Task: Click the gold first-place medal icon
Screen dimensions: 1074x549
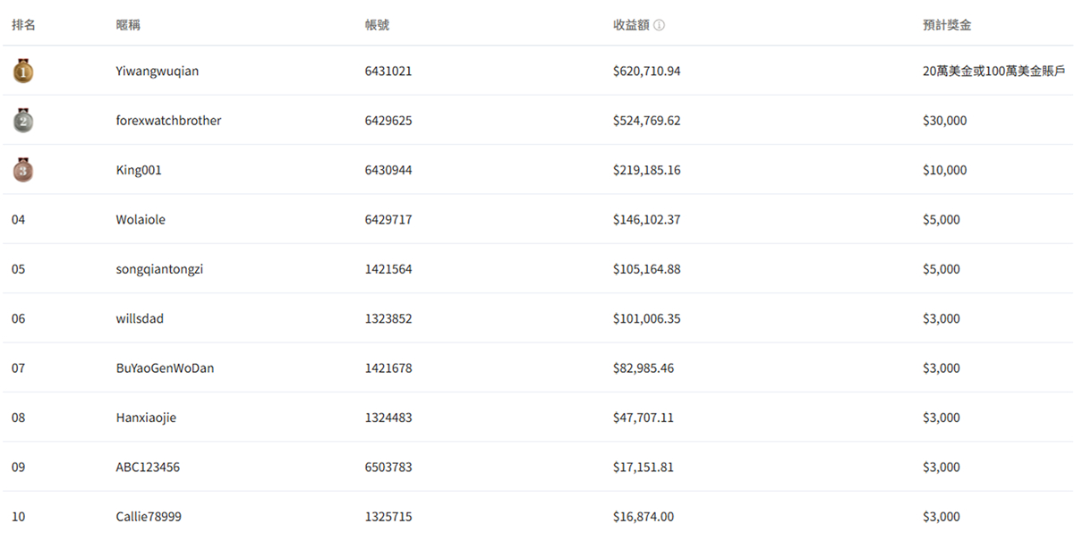Action: 23,71
